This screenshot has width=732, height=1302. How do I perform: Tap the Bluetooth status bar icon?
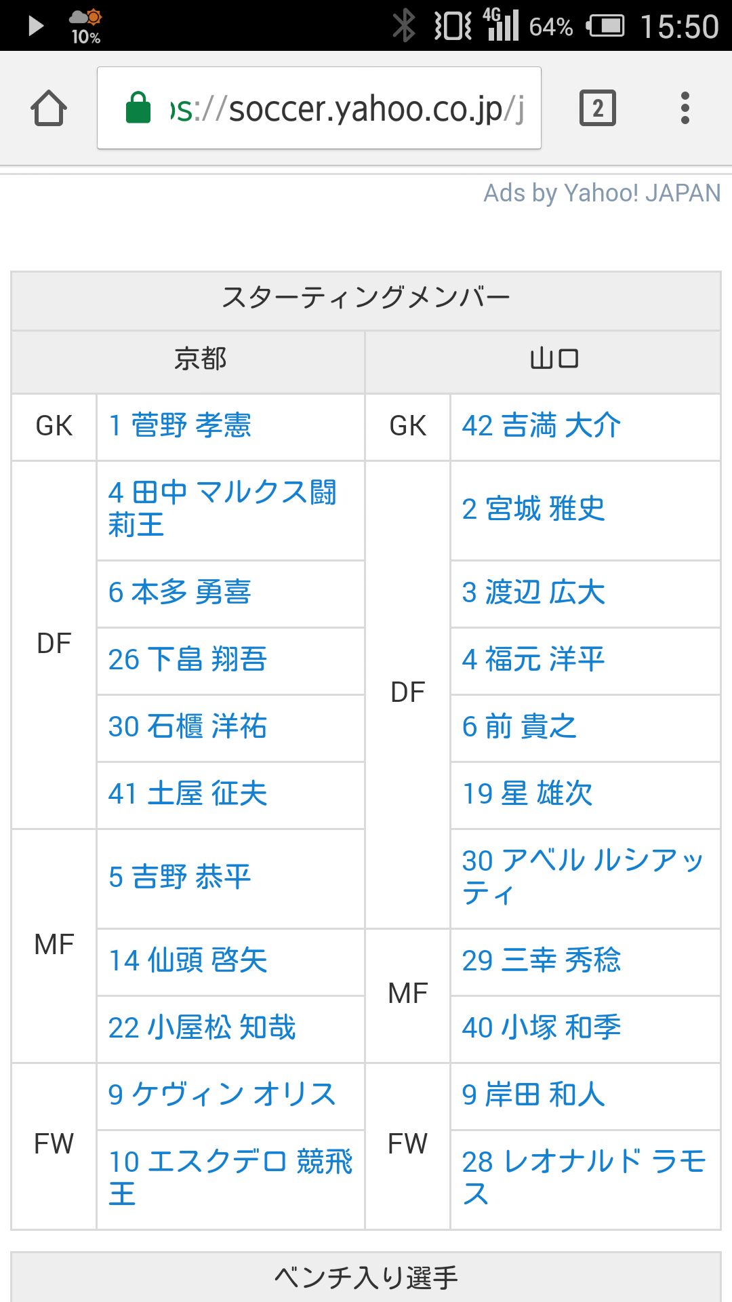pos(404,26)
